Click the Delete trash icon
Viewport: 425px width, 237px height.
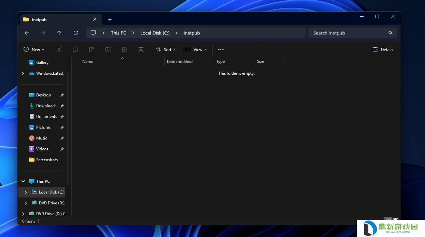[x=141, y=49]
